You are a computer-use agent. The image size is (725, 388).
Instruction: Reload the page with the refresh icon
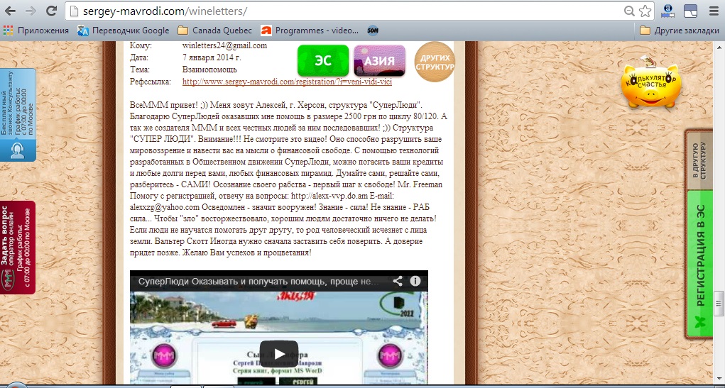pos(52,11)
